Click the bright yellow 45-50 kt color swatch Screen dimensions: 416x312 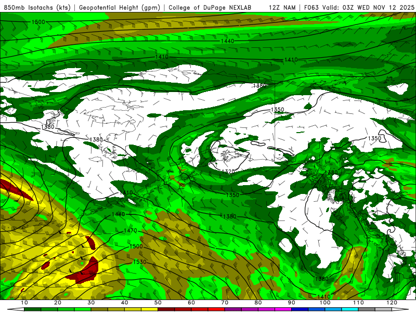pyautogui.click(x=149, y=309)
